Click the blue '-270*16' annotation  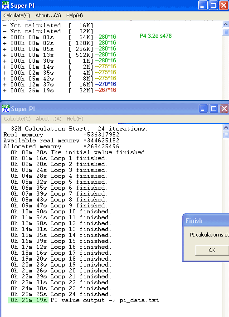pos(106,84)
